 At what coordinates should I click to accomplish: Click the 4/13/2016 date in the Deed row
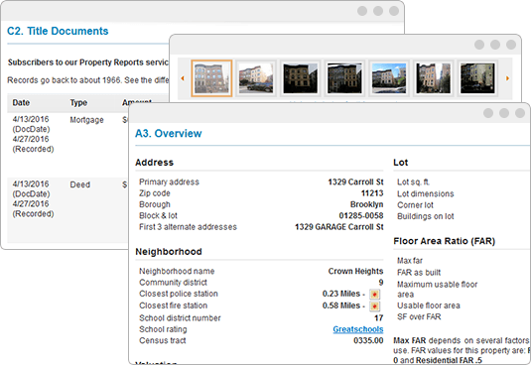pos(31,184)
